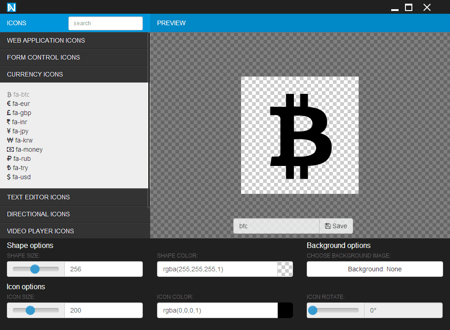Click the btc filename field

coord(276,226)
